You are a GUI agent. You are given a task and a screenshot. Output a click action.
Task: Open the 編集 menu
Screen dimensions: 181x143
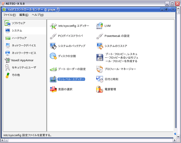point(24,15)
